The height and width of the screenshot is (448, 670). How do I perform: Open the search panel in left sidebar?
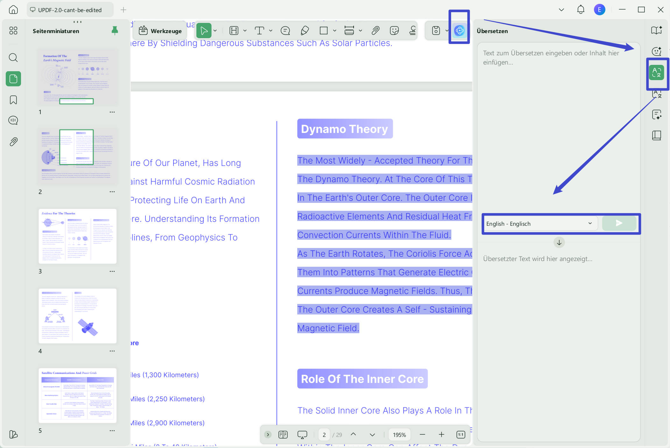tap(13, 58)
